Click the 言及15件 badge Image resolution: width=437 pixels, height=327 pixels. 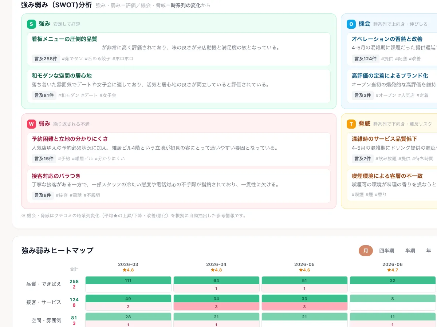tap(44, 158)
